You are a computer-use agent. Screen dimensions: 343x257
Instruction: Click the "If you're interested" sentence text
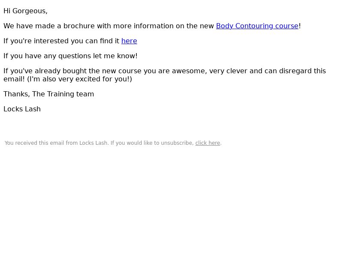pos(70,41)
